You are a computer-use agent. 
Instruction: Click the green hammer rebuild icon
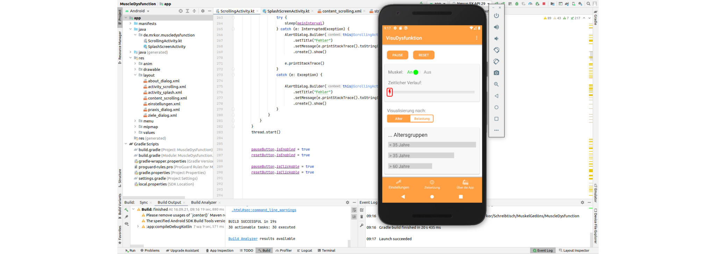pos(127,210)
